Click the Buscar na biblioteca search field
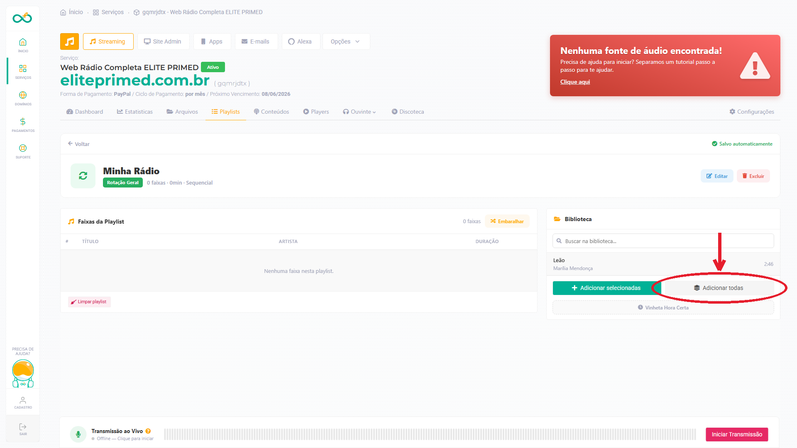797x448 pixels. (x=663, y=241)
